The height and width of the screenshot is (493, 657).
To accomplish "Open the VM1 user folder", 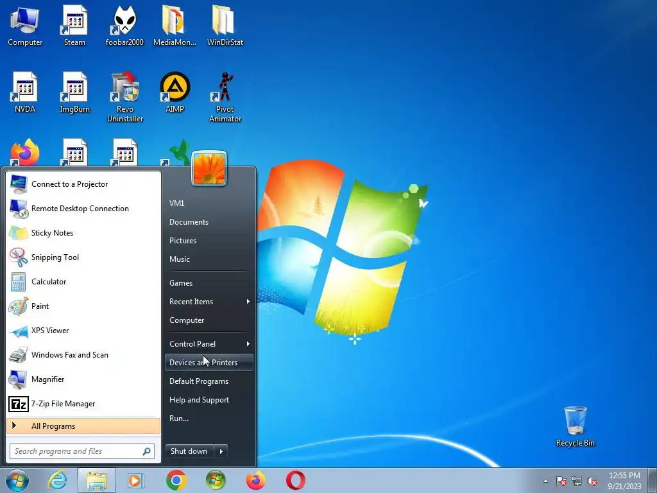I will (209, 203).
